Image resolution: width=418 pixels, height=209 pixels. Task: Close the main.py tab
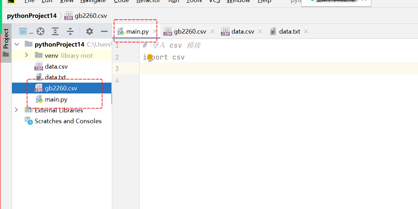coord(154,32)
